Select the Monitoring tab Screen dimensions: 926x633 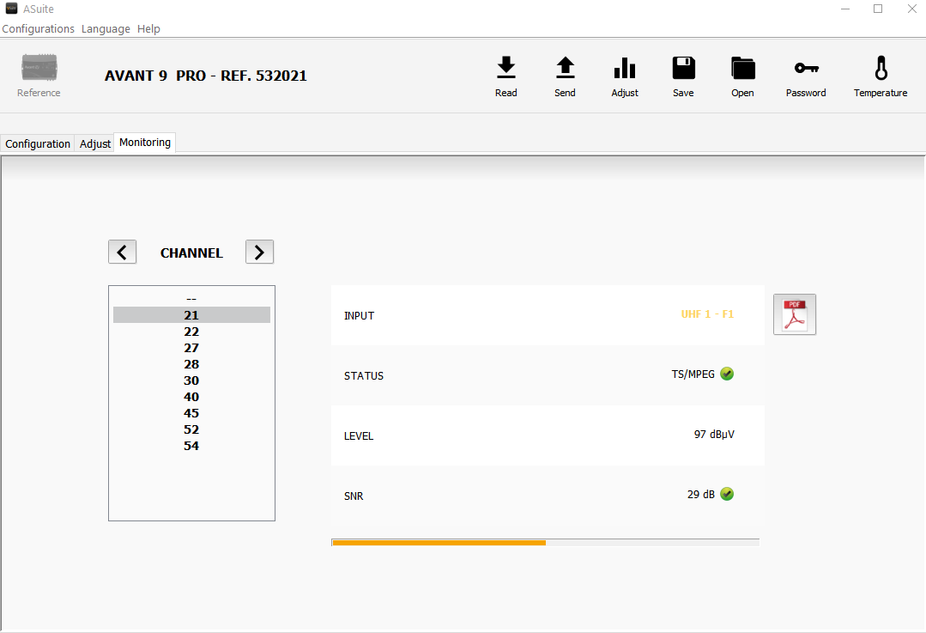[x=145, y=143]
